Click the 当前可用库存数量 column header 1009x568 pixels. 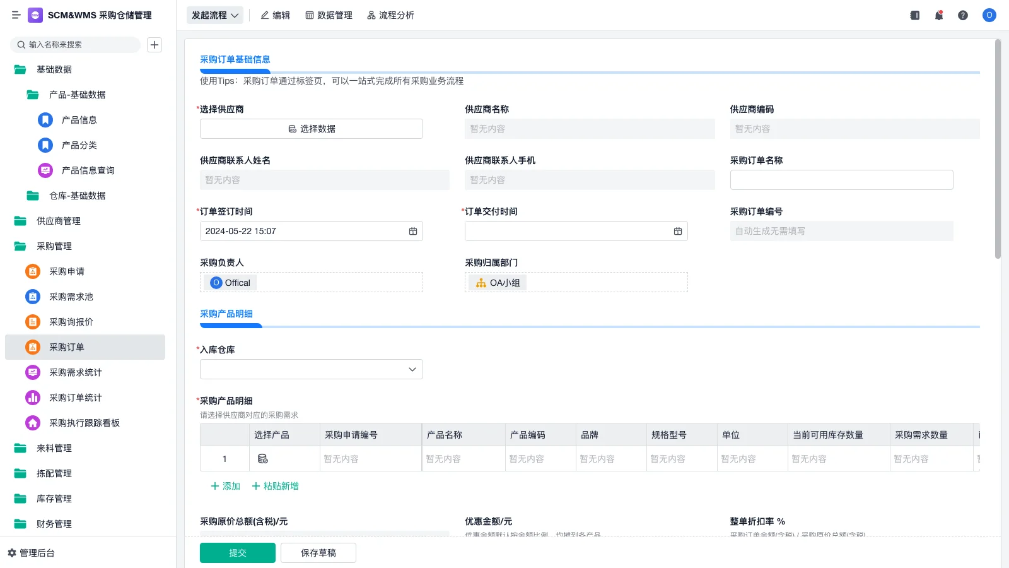tap(838, 435)
